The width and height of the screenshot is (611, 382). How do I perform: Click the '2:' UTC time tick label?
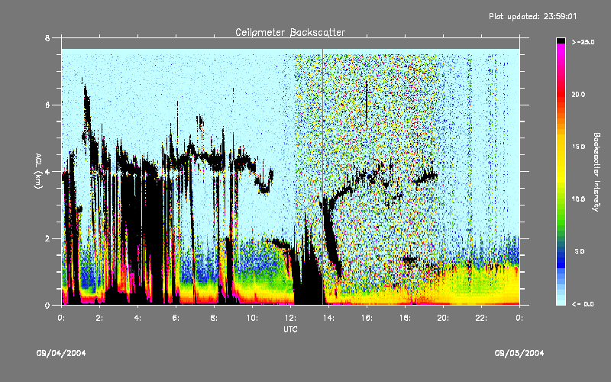pyautogui.click(x=99, y=318)
